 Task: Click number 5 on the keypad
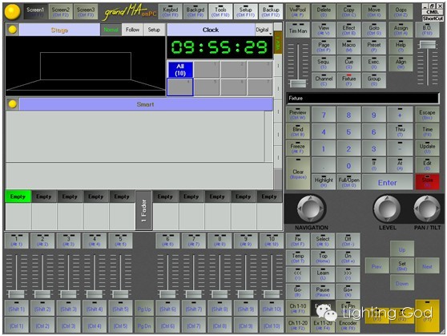(348, 132)
